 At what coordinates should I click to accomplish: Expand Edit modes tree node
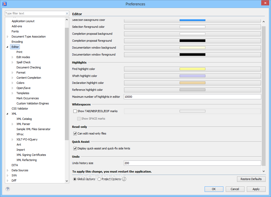12,57
